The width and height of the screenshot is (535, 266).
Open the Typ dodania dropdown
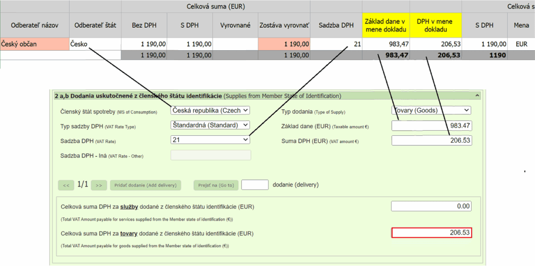[431, 110]
